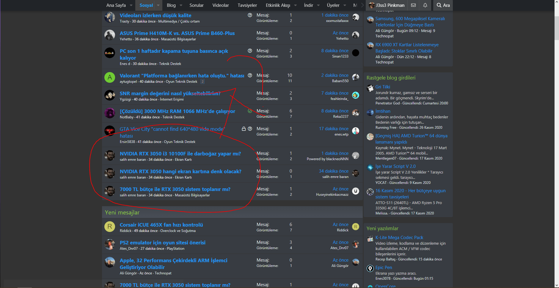Open the Sorular menu item
This screenshot has height=288, width=559.
197,5
